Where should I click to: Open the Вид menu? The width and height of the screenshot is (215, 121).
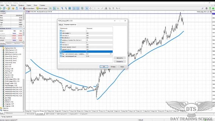[7, 5]
